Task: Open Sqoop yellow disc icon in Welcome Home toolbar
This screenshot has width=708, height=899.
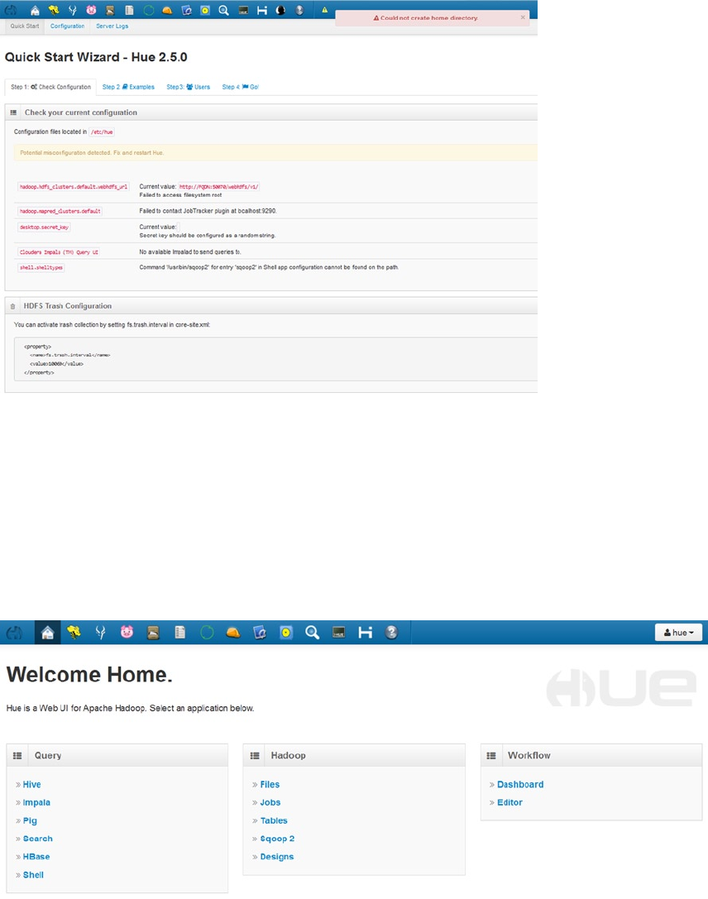Action: (x=286, y=633)
